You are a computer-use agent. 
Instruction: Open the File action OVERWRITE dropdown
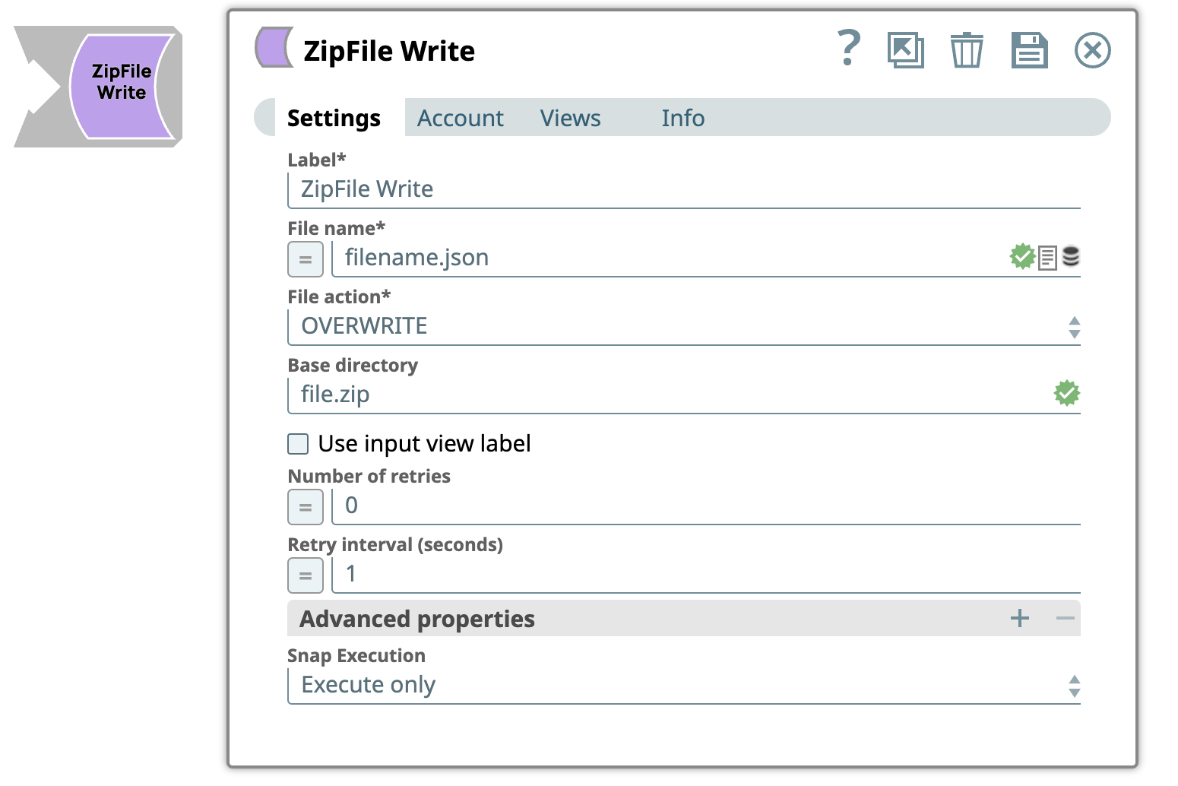point(682,327)
